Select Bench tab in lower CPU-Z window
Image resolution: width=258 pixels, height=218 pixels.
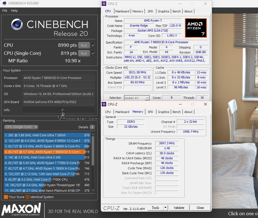pos(176,112)
